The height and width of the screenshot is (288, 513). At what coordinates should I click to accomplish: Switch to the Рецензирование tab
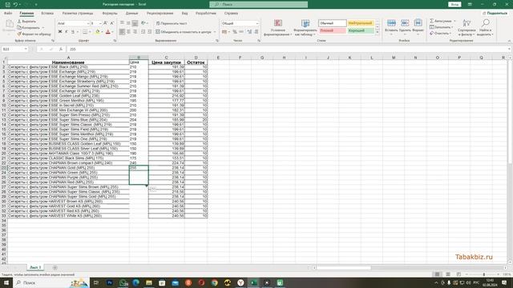click(160, 14)
